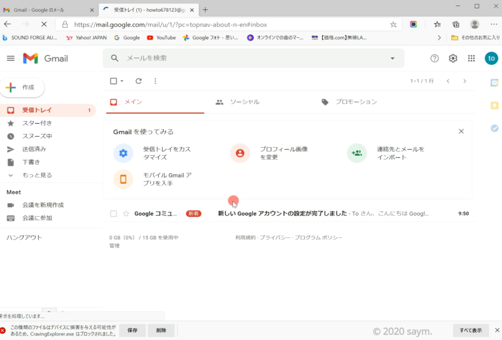Show search options dropdown arrow
The width and height of the screenshot is (502, 340).
click(392, 58)
